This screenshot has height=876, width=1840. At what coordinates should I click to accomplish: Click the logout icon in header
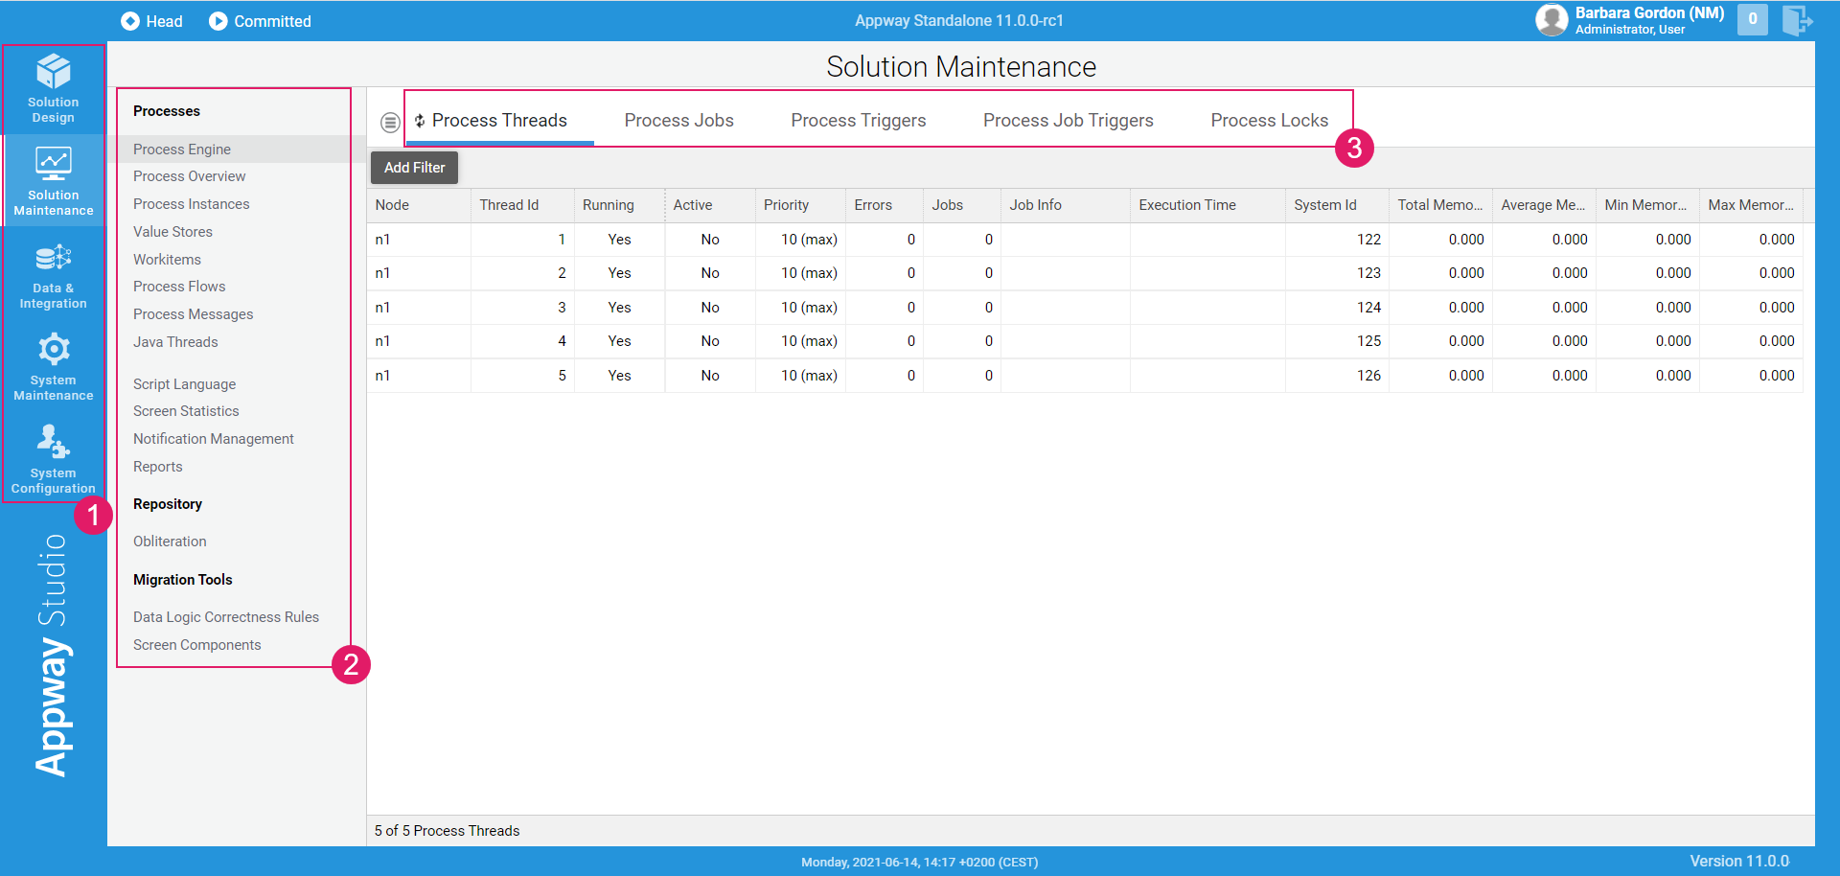point(1796,19)
